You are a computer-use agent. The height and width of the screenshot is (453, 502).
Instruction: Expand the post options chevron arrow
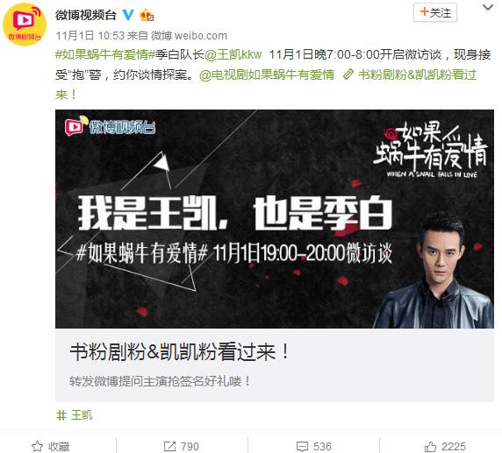point(488,7)
